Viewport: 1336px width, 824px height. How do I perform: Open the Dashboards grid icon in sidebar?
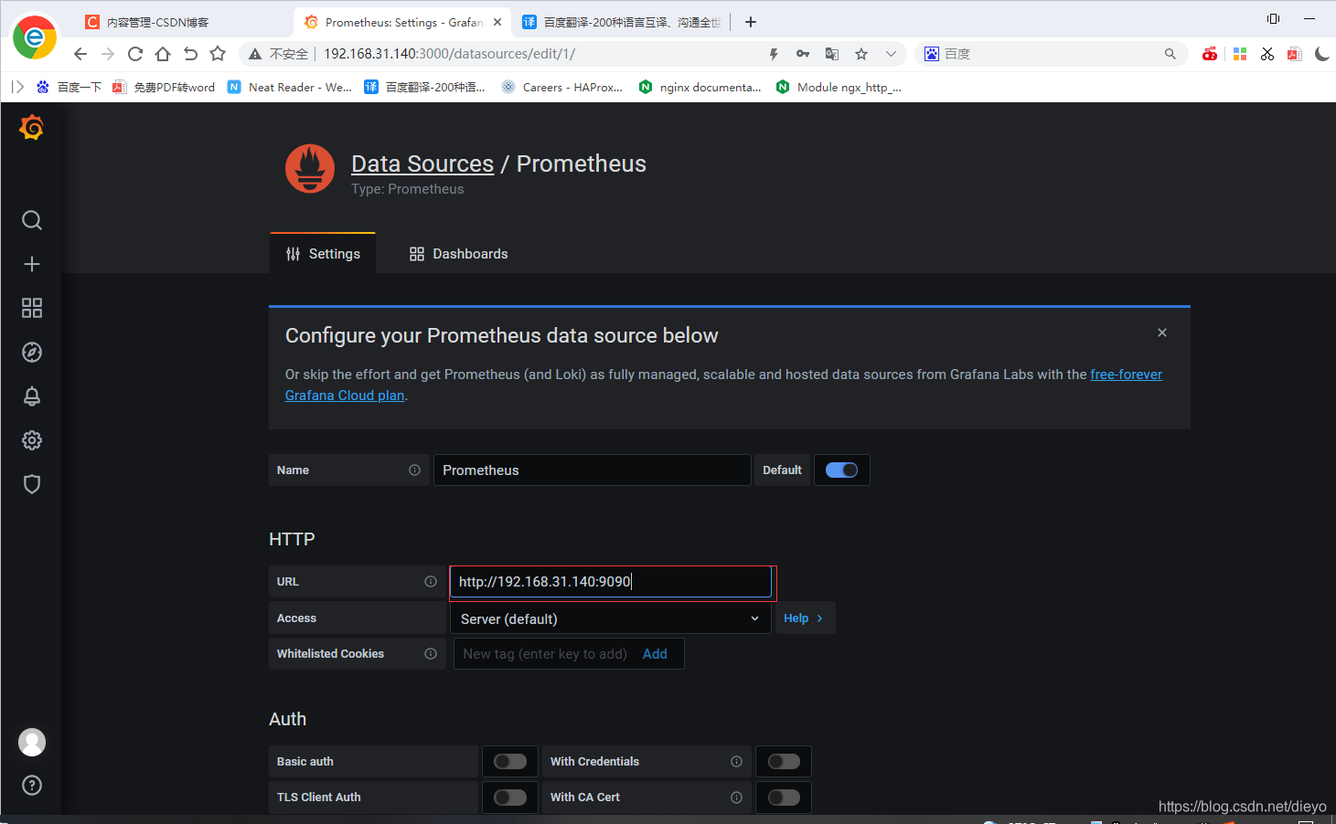tap(32, 308)
